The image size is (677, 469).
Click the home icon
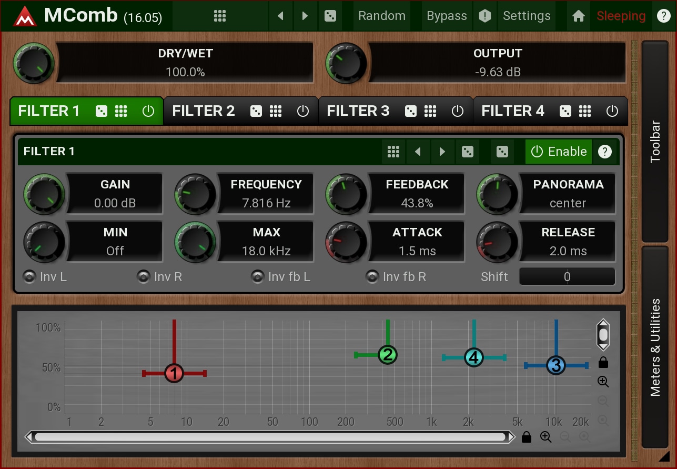pos(579,16)
